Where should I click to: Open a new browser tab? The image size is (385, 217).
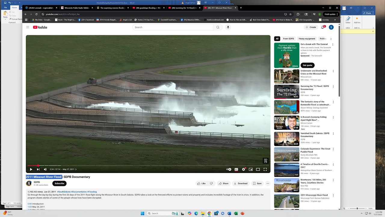pos(241,8)
